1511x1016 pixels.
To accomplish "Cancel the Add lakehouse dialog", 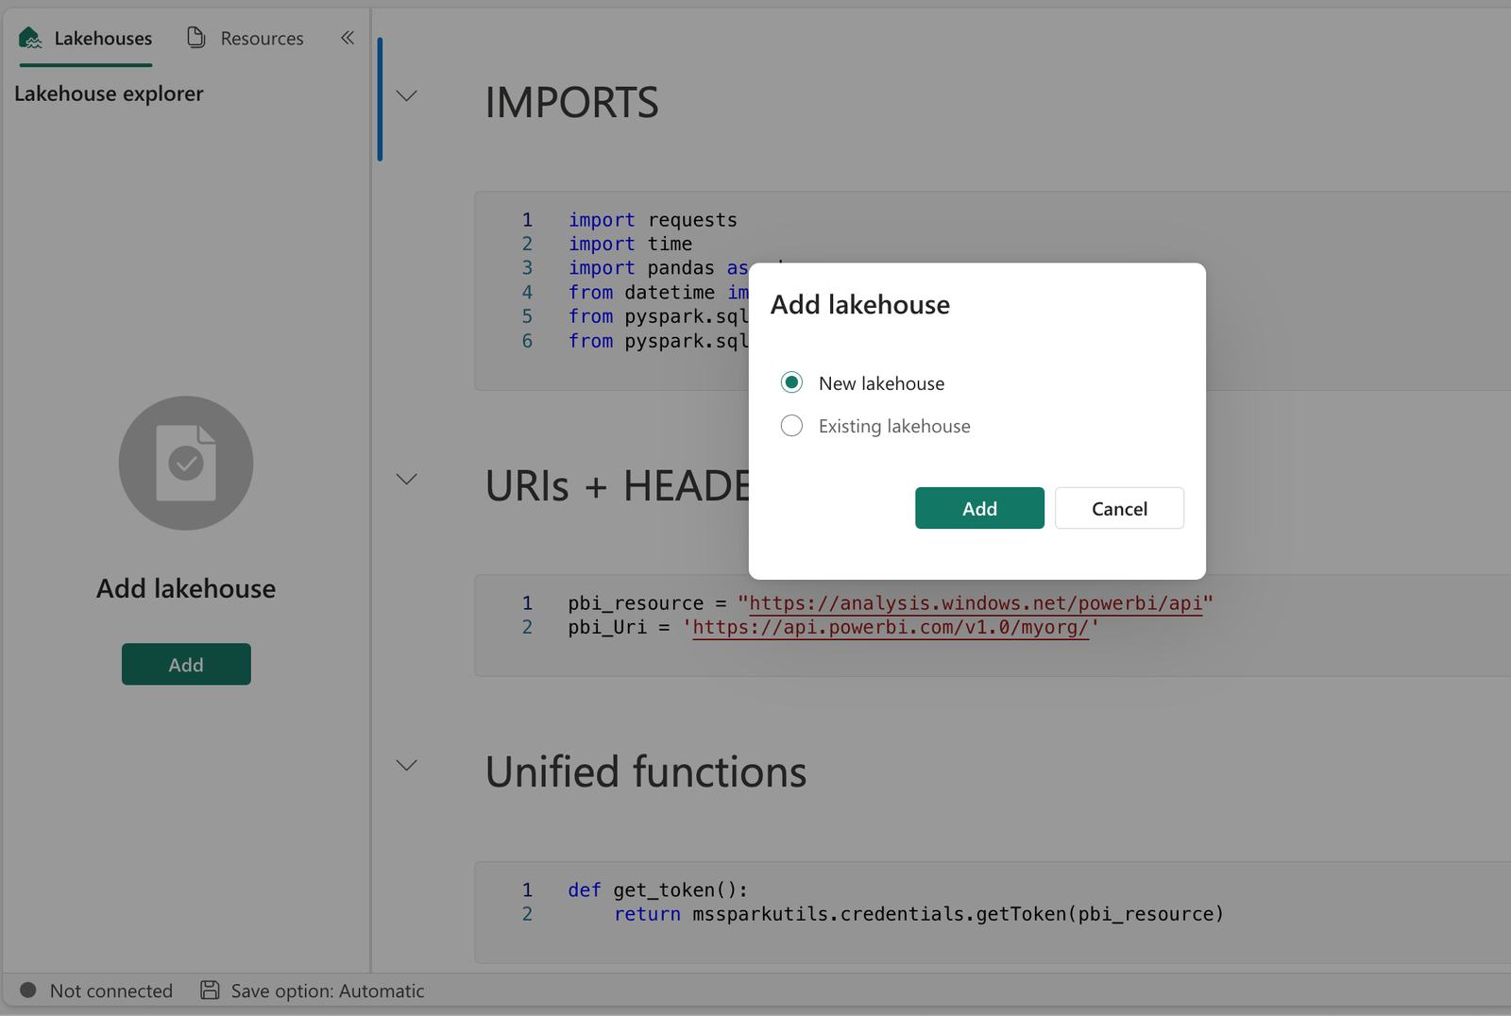I will [x=1119, y=508].
